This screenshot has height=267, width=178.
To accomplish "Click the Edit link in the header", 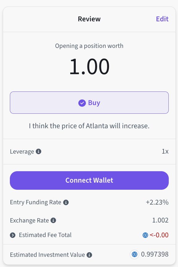I will point(162,19).
